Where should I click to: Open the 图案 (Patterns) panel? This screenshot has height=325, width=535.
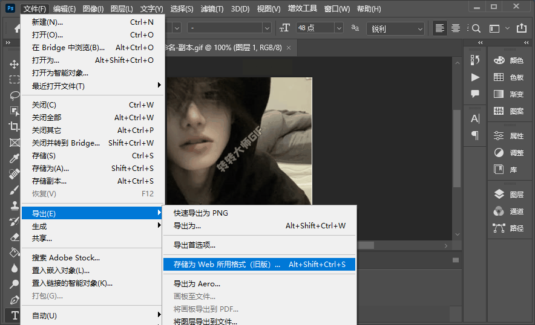(509, 111)
